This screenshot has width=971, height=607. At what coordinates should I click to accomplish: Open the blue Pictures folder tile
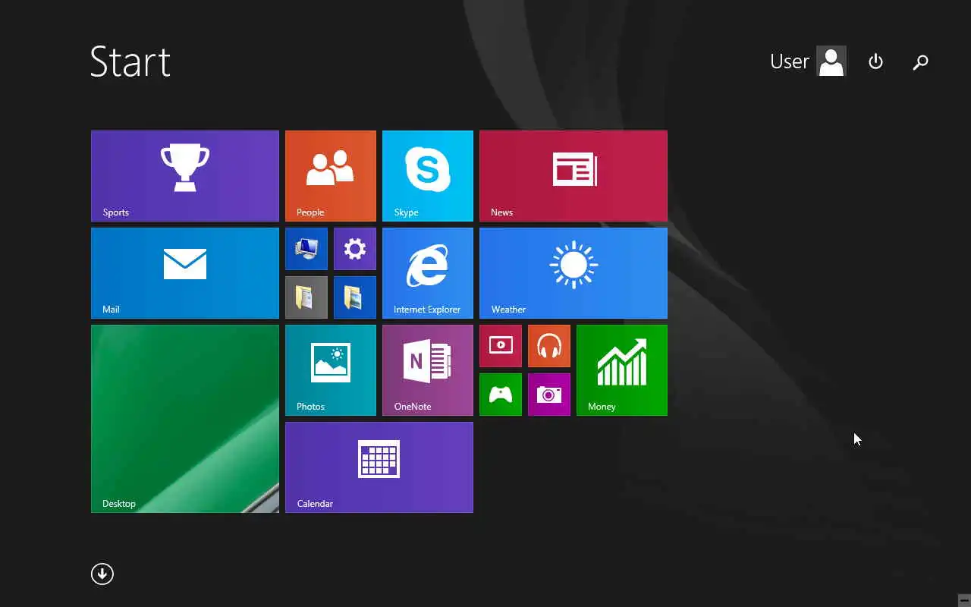tap(355, 297)
